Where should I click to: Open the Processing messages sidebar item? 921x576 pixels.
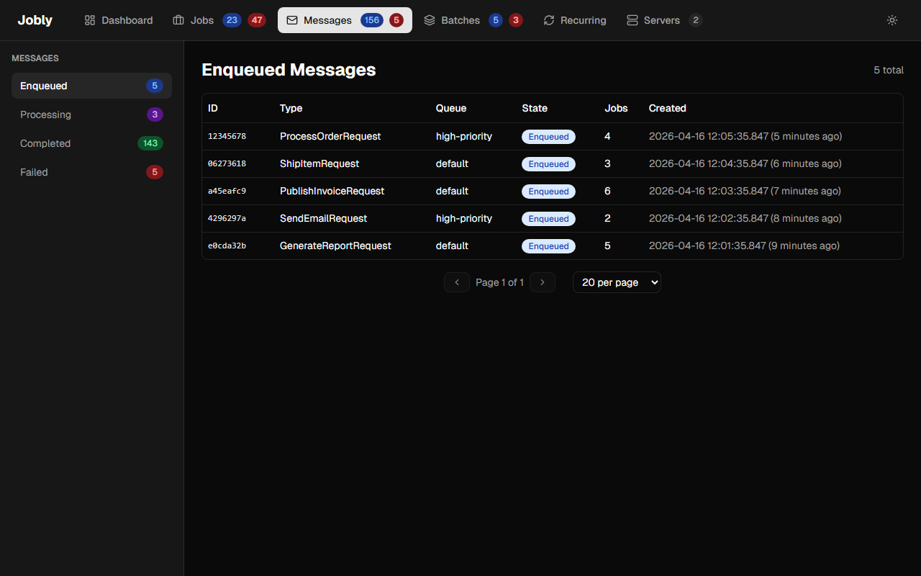point(46,114)
